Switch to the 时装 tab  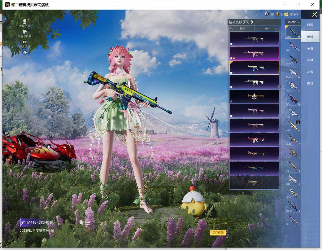click(x=310, y=25)
